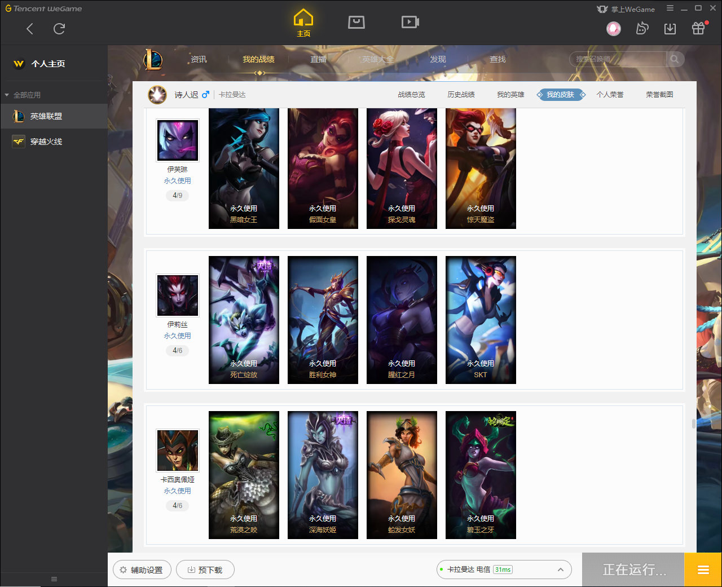
Task: Click the sidebar bottom handle icon
Action: tap(54, 579)
